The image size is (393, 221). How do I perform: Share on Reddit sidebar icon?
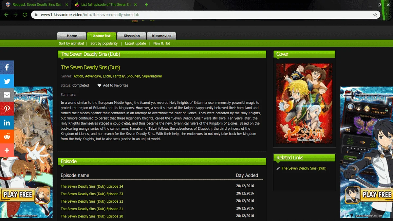(x=7, y=137)
